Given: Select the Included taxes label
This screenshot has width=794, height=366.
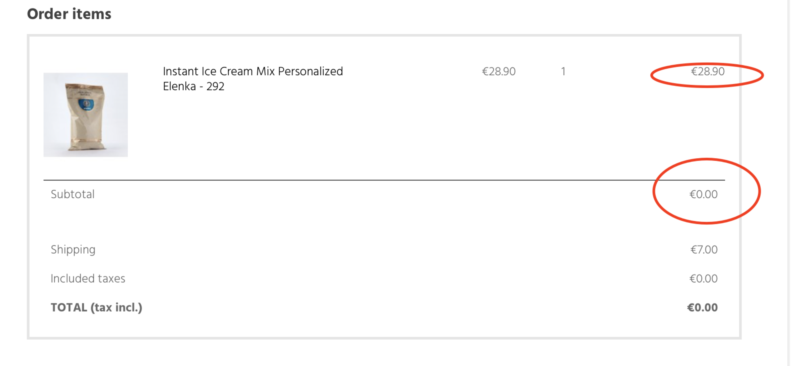Looking at the screenshot, I should [88, 278].
